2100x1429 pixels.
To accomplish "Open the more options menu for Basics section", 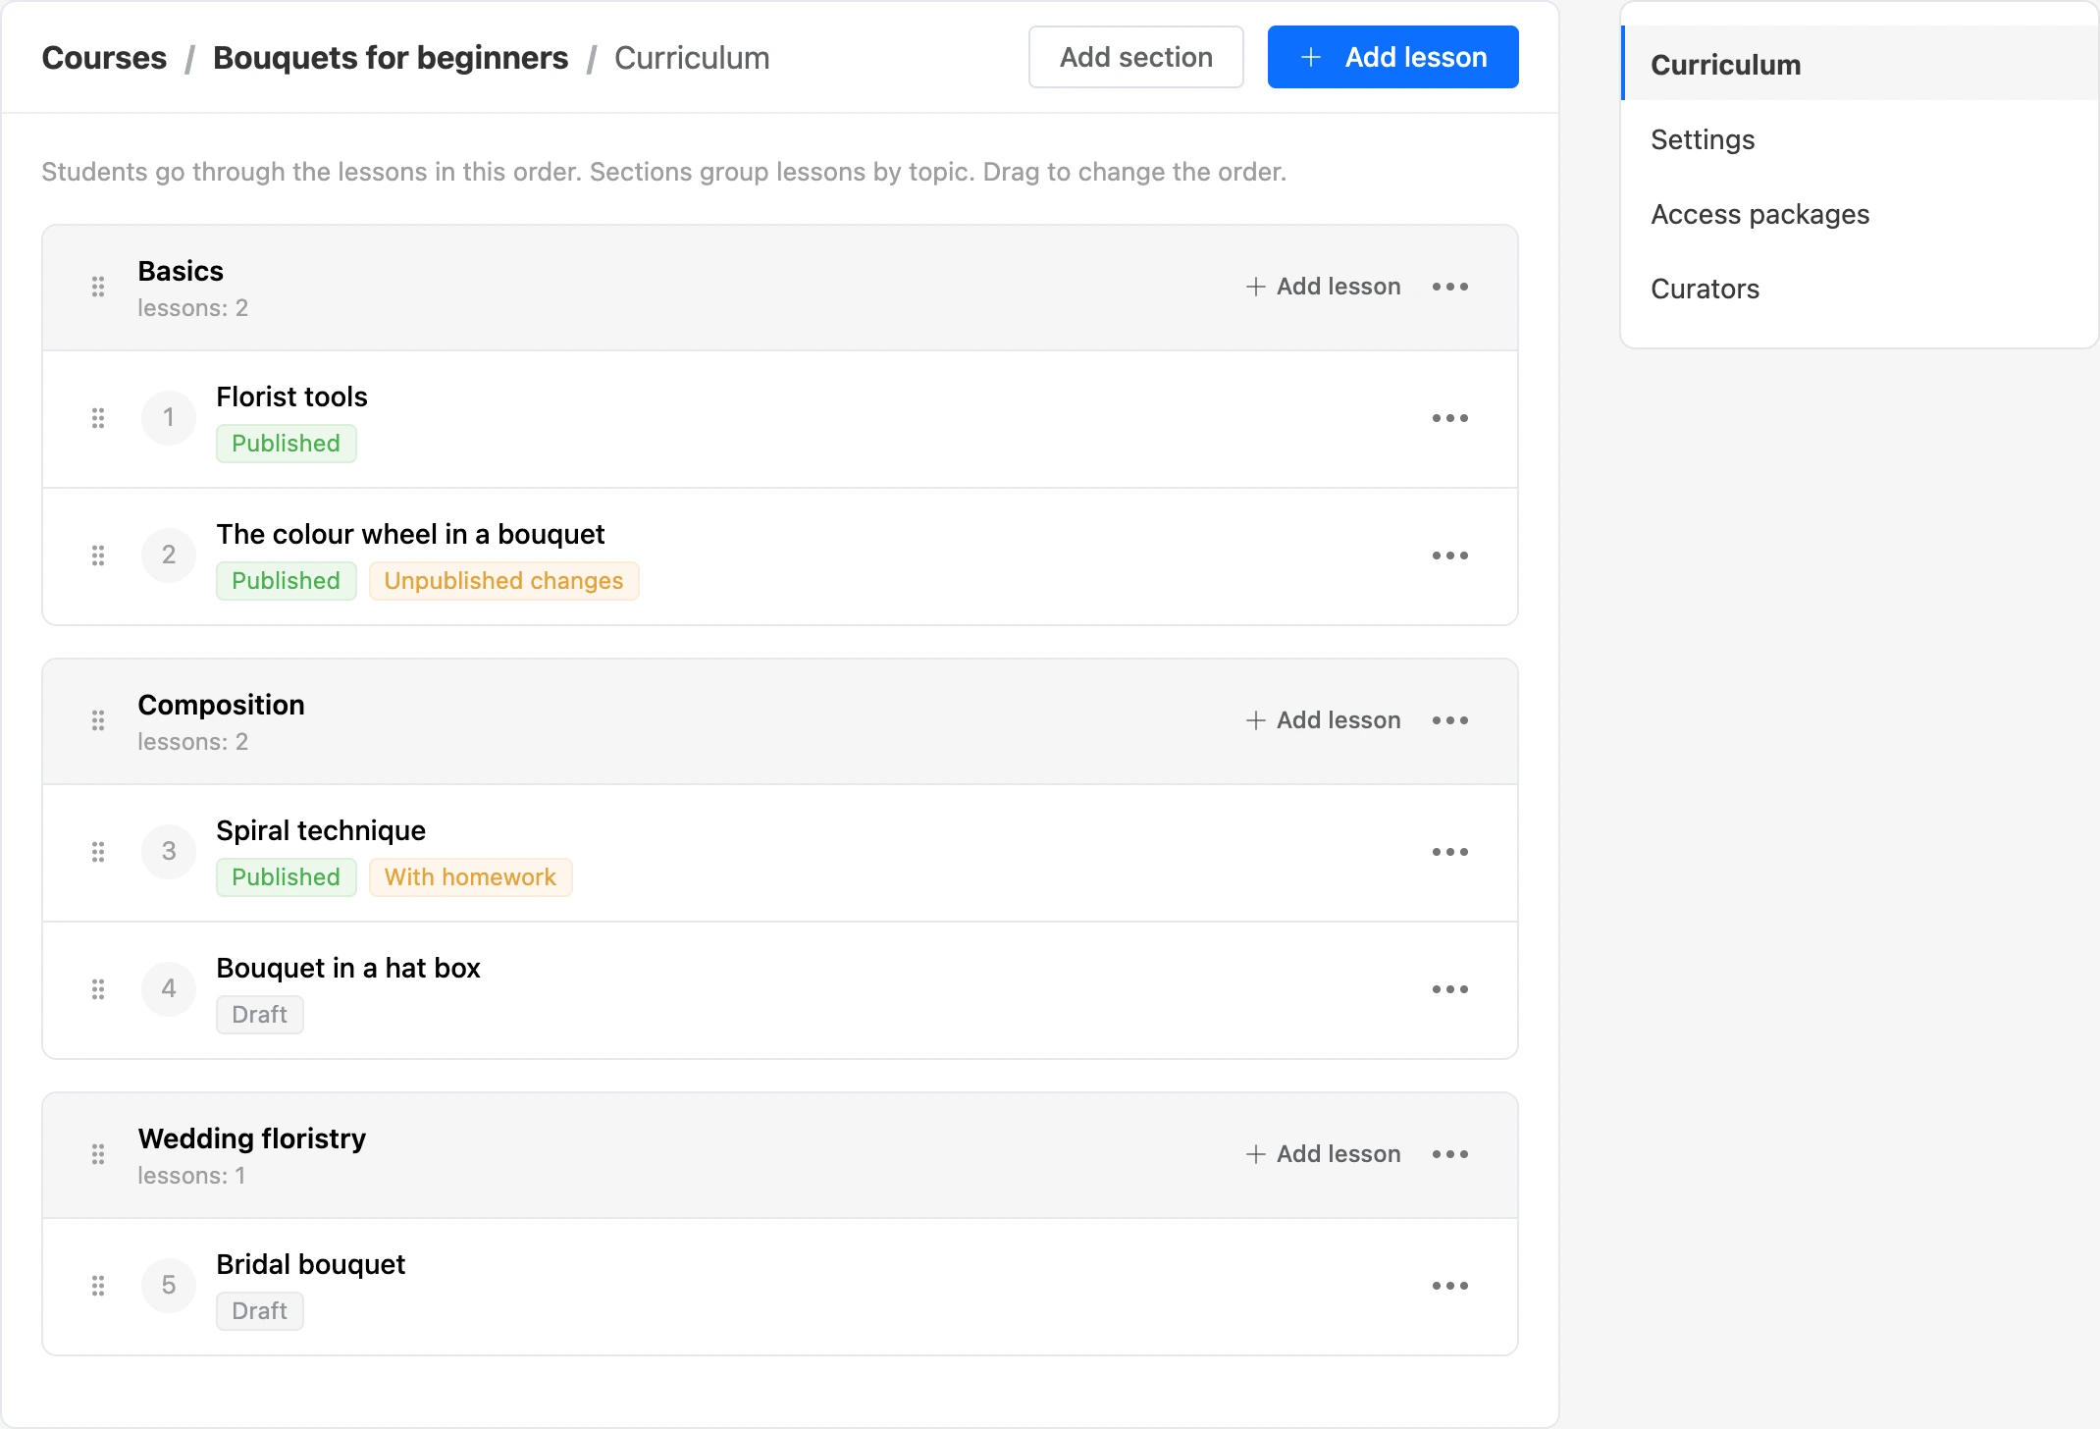I will 1450,287.
